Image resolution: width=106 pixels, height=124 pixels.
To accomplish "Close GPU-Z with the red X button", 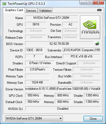I will [x=98, y=3].
